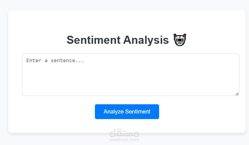Image resolution: width=249 pixels, height=145 pixels.
Task: Click the Enter a sentence placeholder text
Action: coord(55,61)
